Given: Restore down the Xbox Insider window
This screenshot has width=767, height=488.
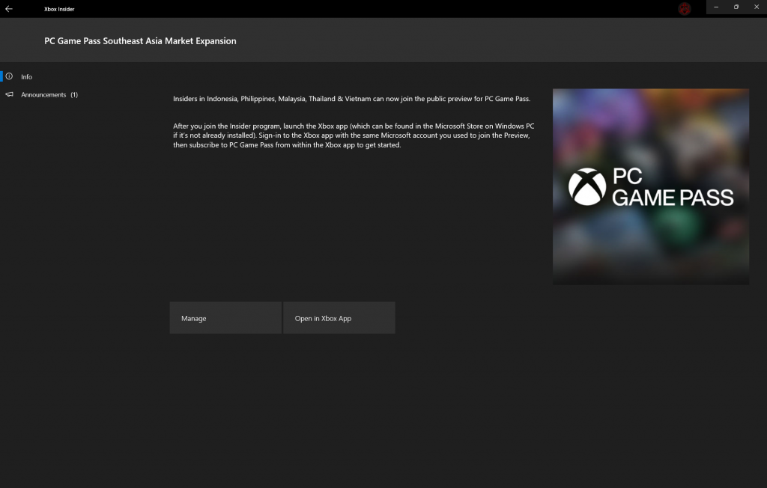Looking at the screenshot, I should point(736,7).
